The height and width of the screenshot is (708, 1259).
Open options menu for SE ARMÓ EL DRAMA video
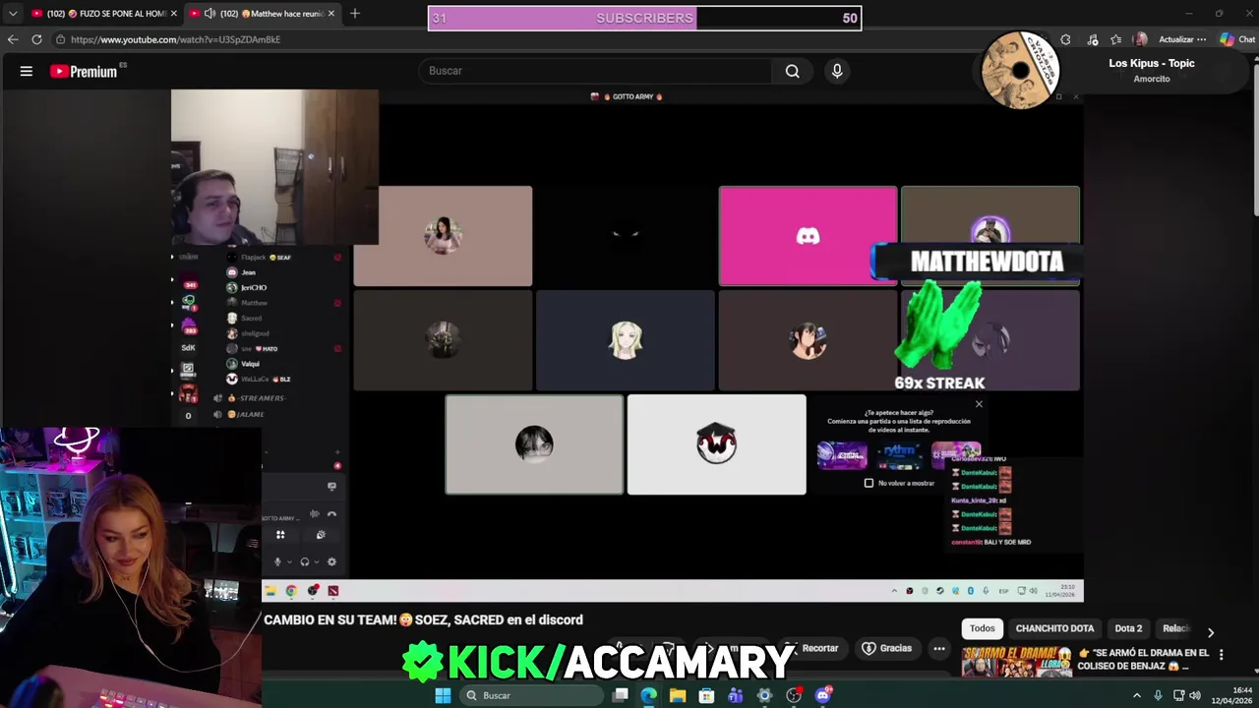(x=1221, y=654)
